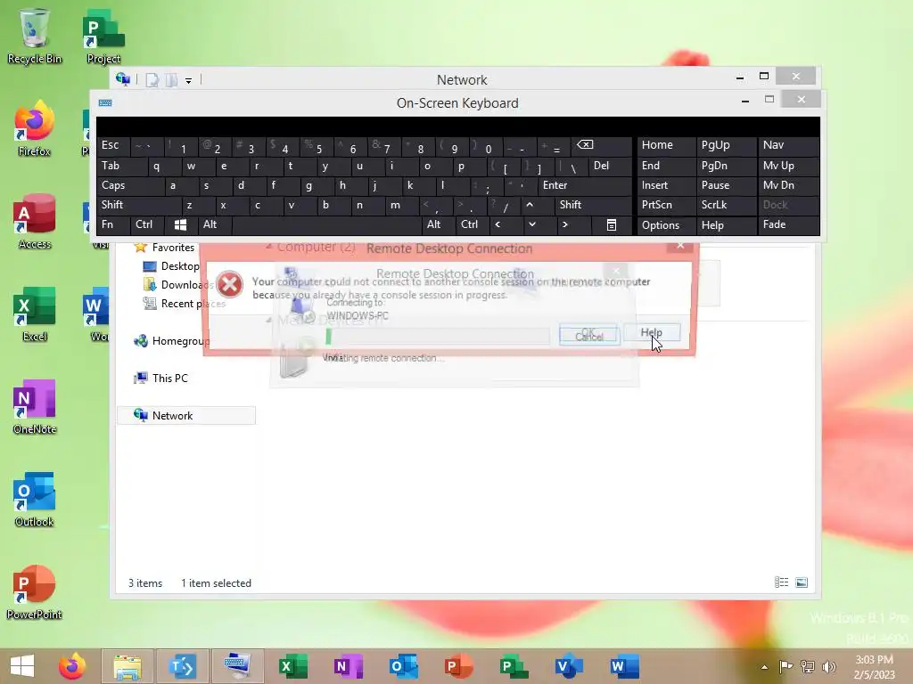Open the Project desktop shortcut

(103, 36)
